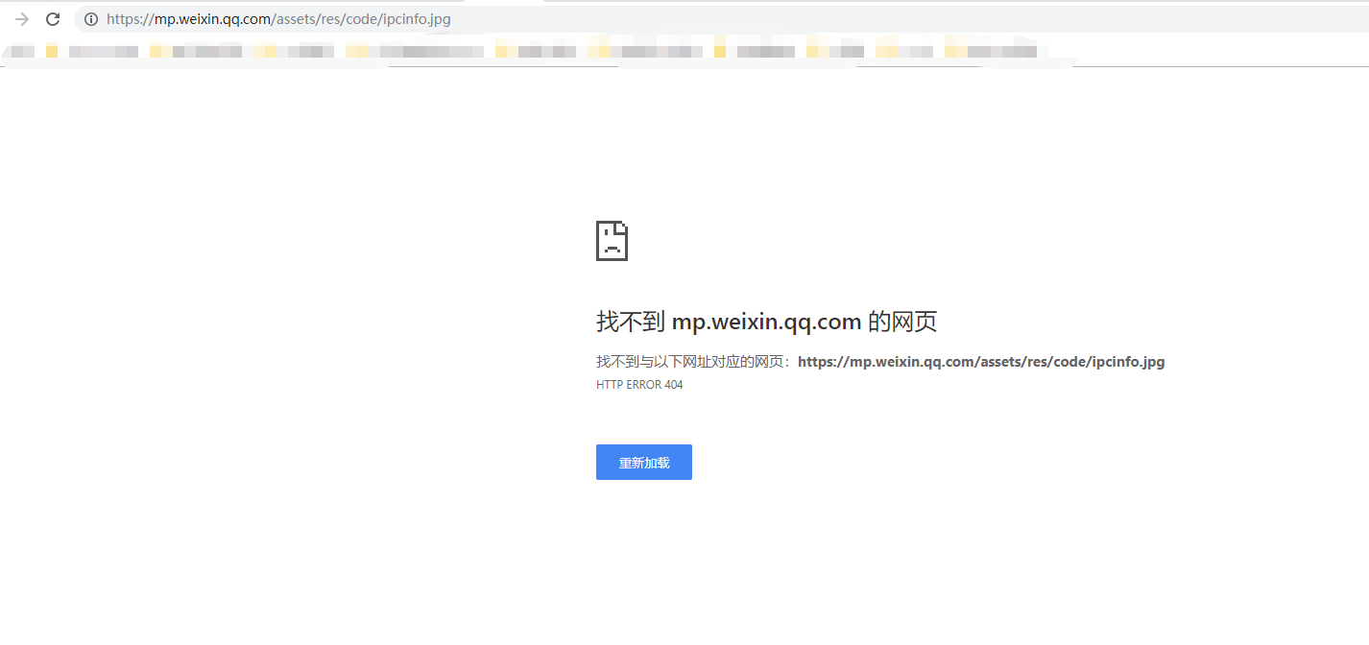Click the bold ipcinfo.jpg URL in the error message
Screen dimensions: 1369x645
click(x=981, y=362)
